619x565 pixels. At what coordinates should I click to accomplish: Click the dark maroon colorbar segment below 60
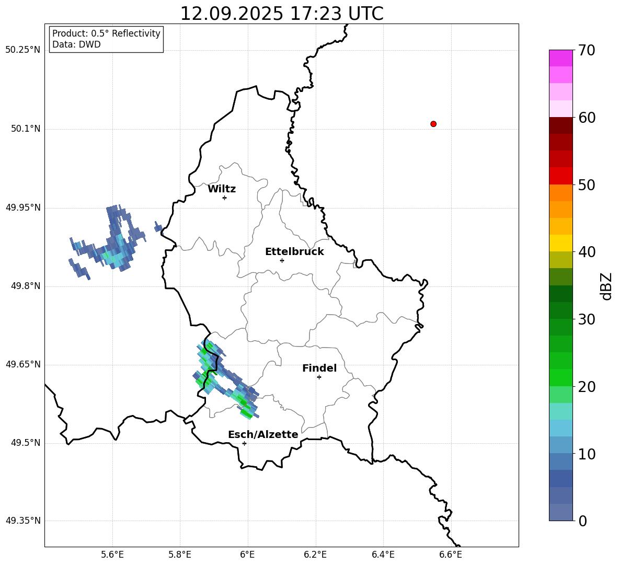(x=560, y=125)
